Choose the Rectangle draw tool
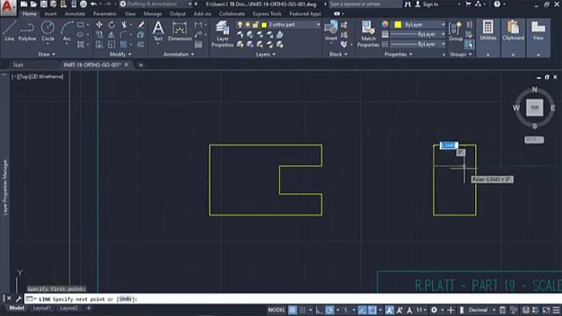The width and height of the screenshot is (562, 316). [81, 25]
